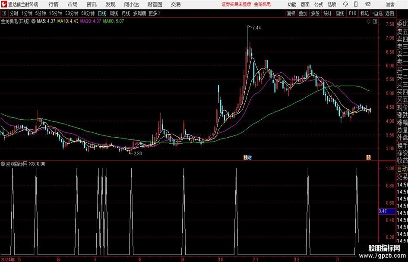Click the 复权 toolbar button
The height and width of the screenshot is (262, 408).
click(x=291, y=13)
